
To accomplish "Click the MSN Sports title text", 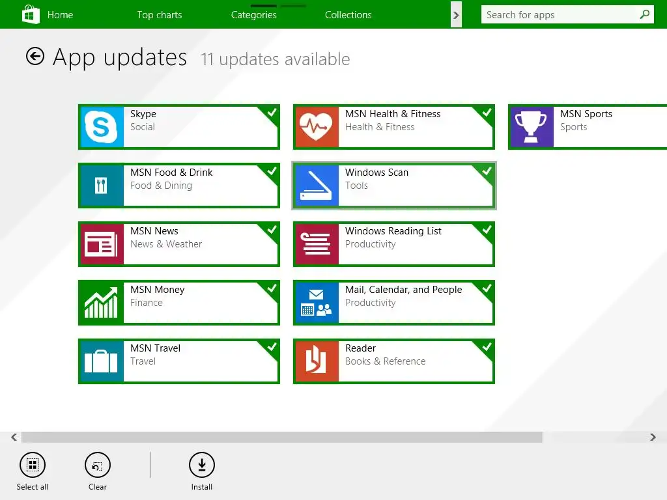I will tap(586, 114).
